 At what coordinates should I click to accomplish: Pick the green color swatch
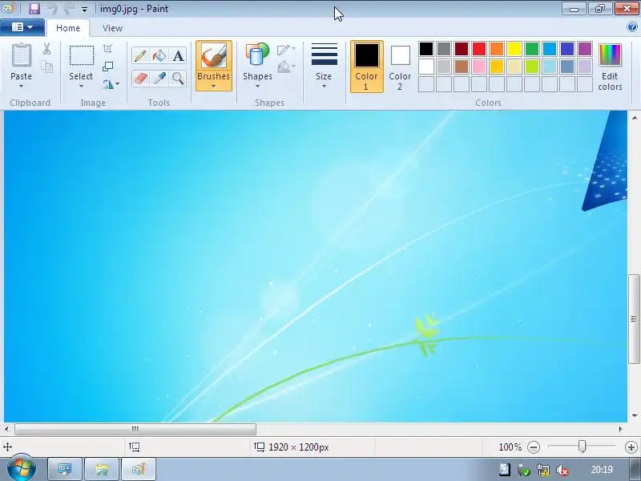[532, 49]
